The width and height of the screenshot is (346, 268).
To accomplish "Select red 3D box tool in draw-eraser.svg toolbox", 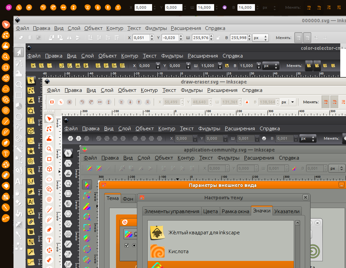I will 49,169.
